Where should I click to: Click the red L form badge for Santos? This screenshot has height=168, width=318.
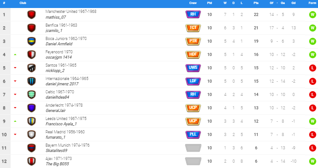tap(313, 68)
